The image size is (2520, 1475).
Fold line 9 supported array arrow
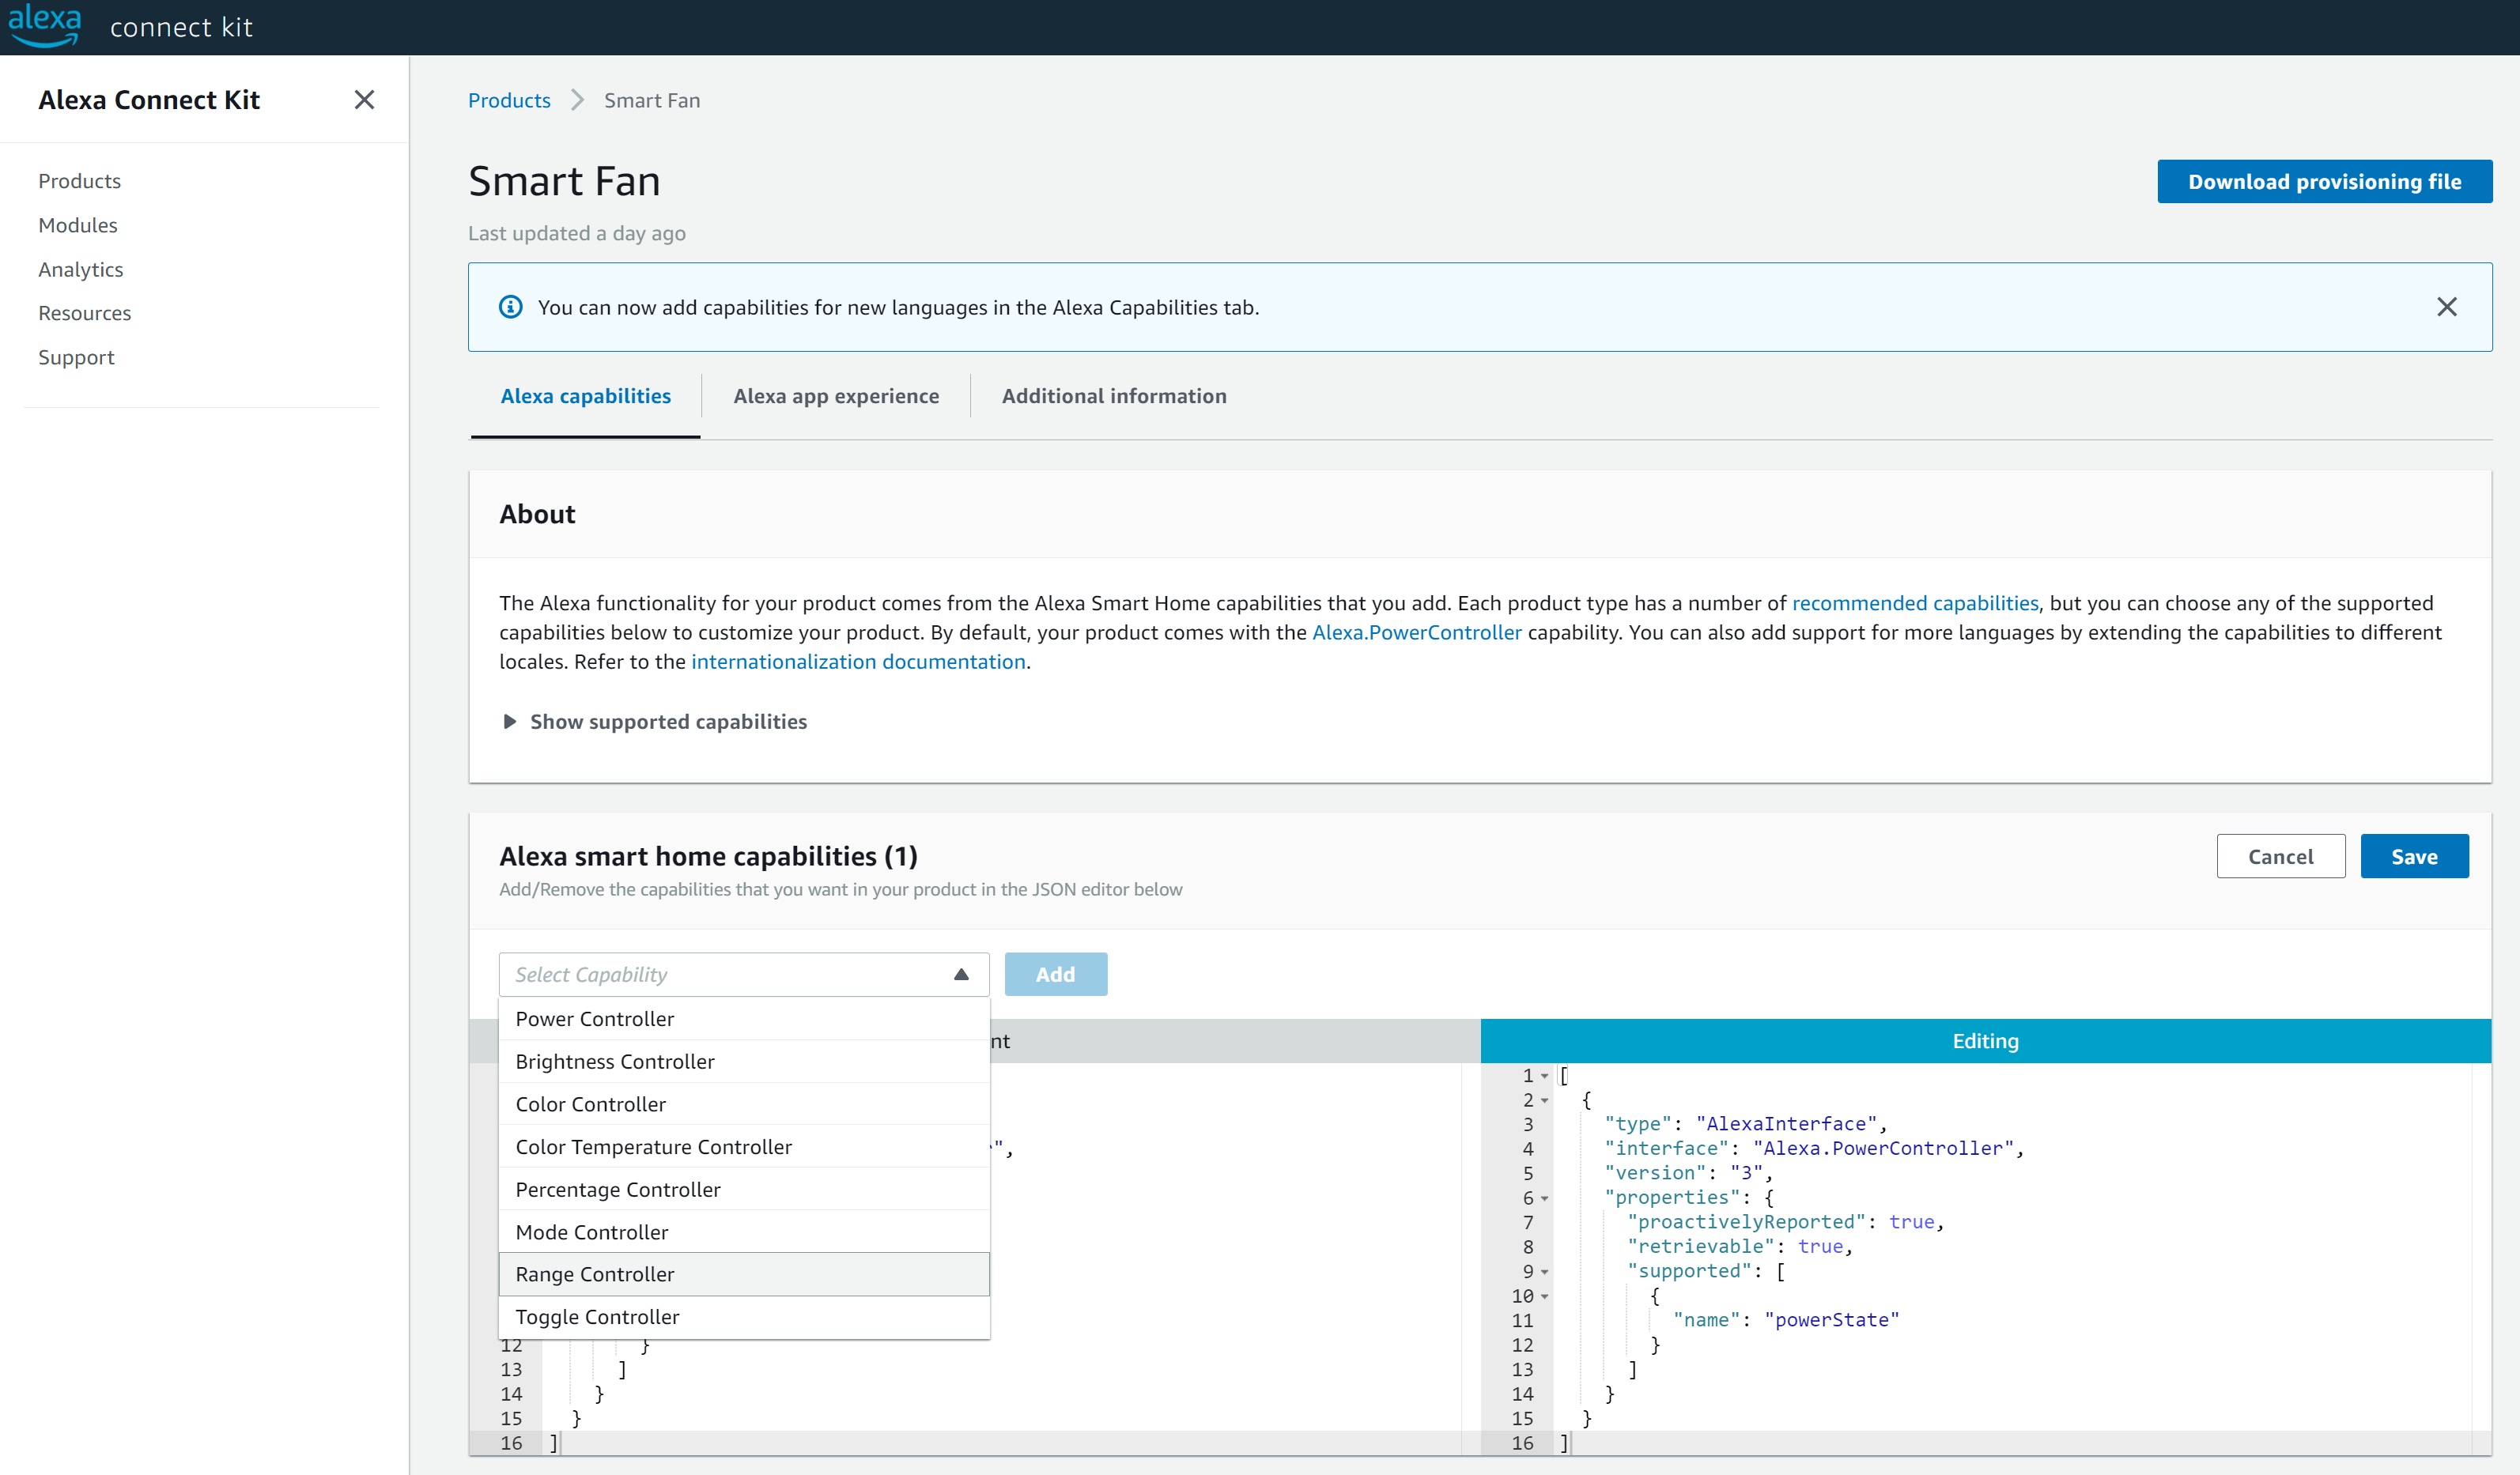1545,1272
